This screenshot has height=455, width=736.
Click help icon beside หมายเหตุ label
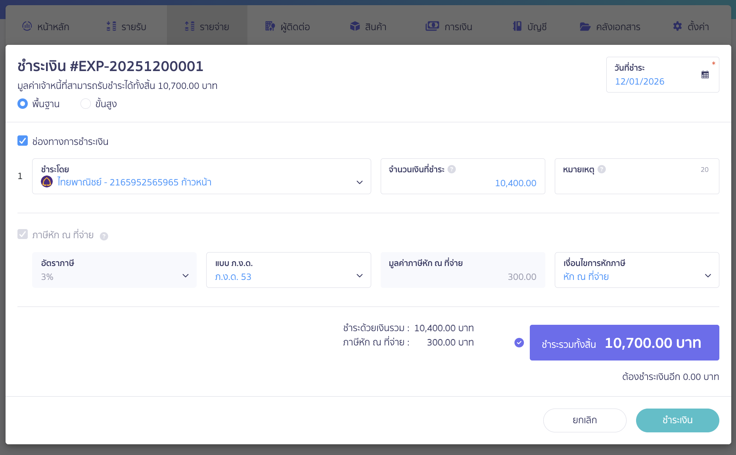pyautogui.click(x=602, y=170)
